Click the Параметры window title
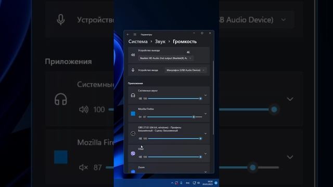The image size is (333, 187). tap(146, 35)
